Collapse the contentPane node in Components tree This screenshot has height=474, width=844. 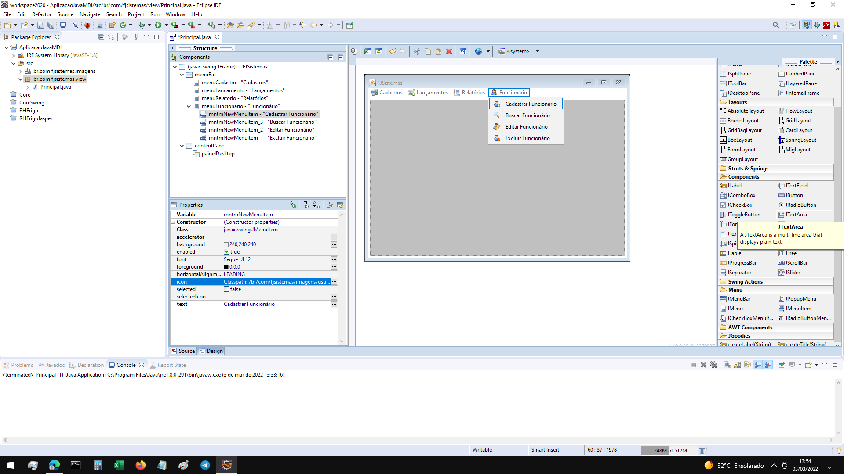pyautogui.click(x=182, y=146)
